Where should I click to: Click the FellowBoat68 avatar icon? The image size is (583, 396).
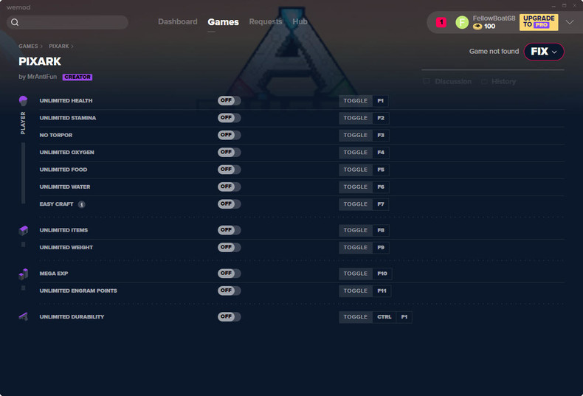tap(462, 22)
